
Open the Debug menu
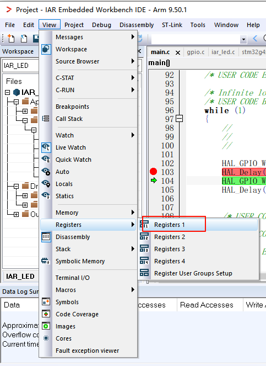click(101, 25)
